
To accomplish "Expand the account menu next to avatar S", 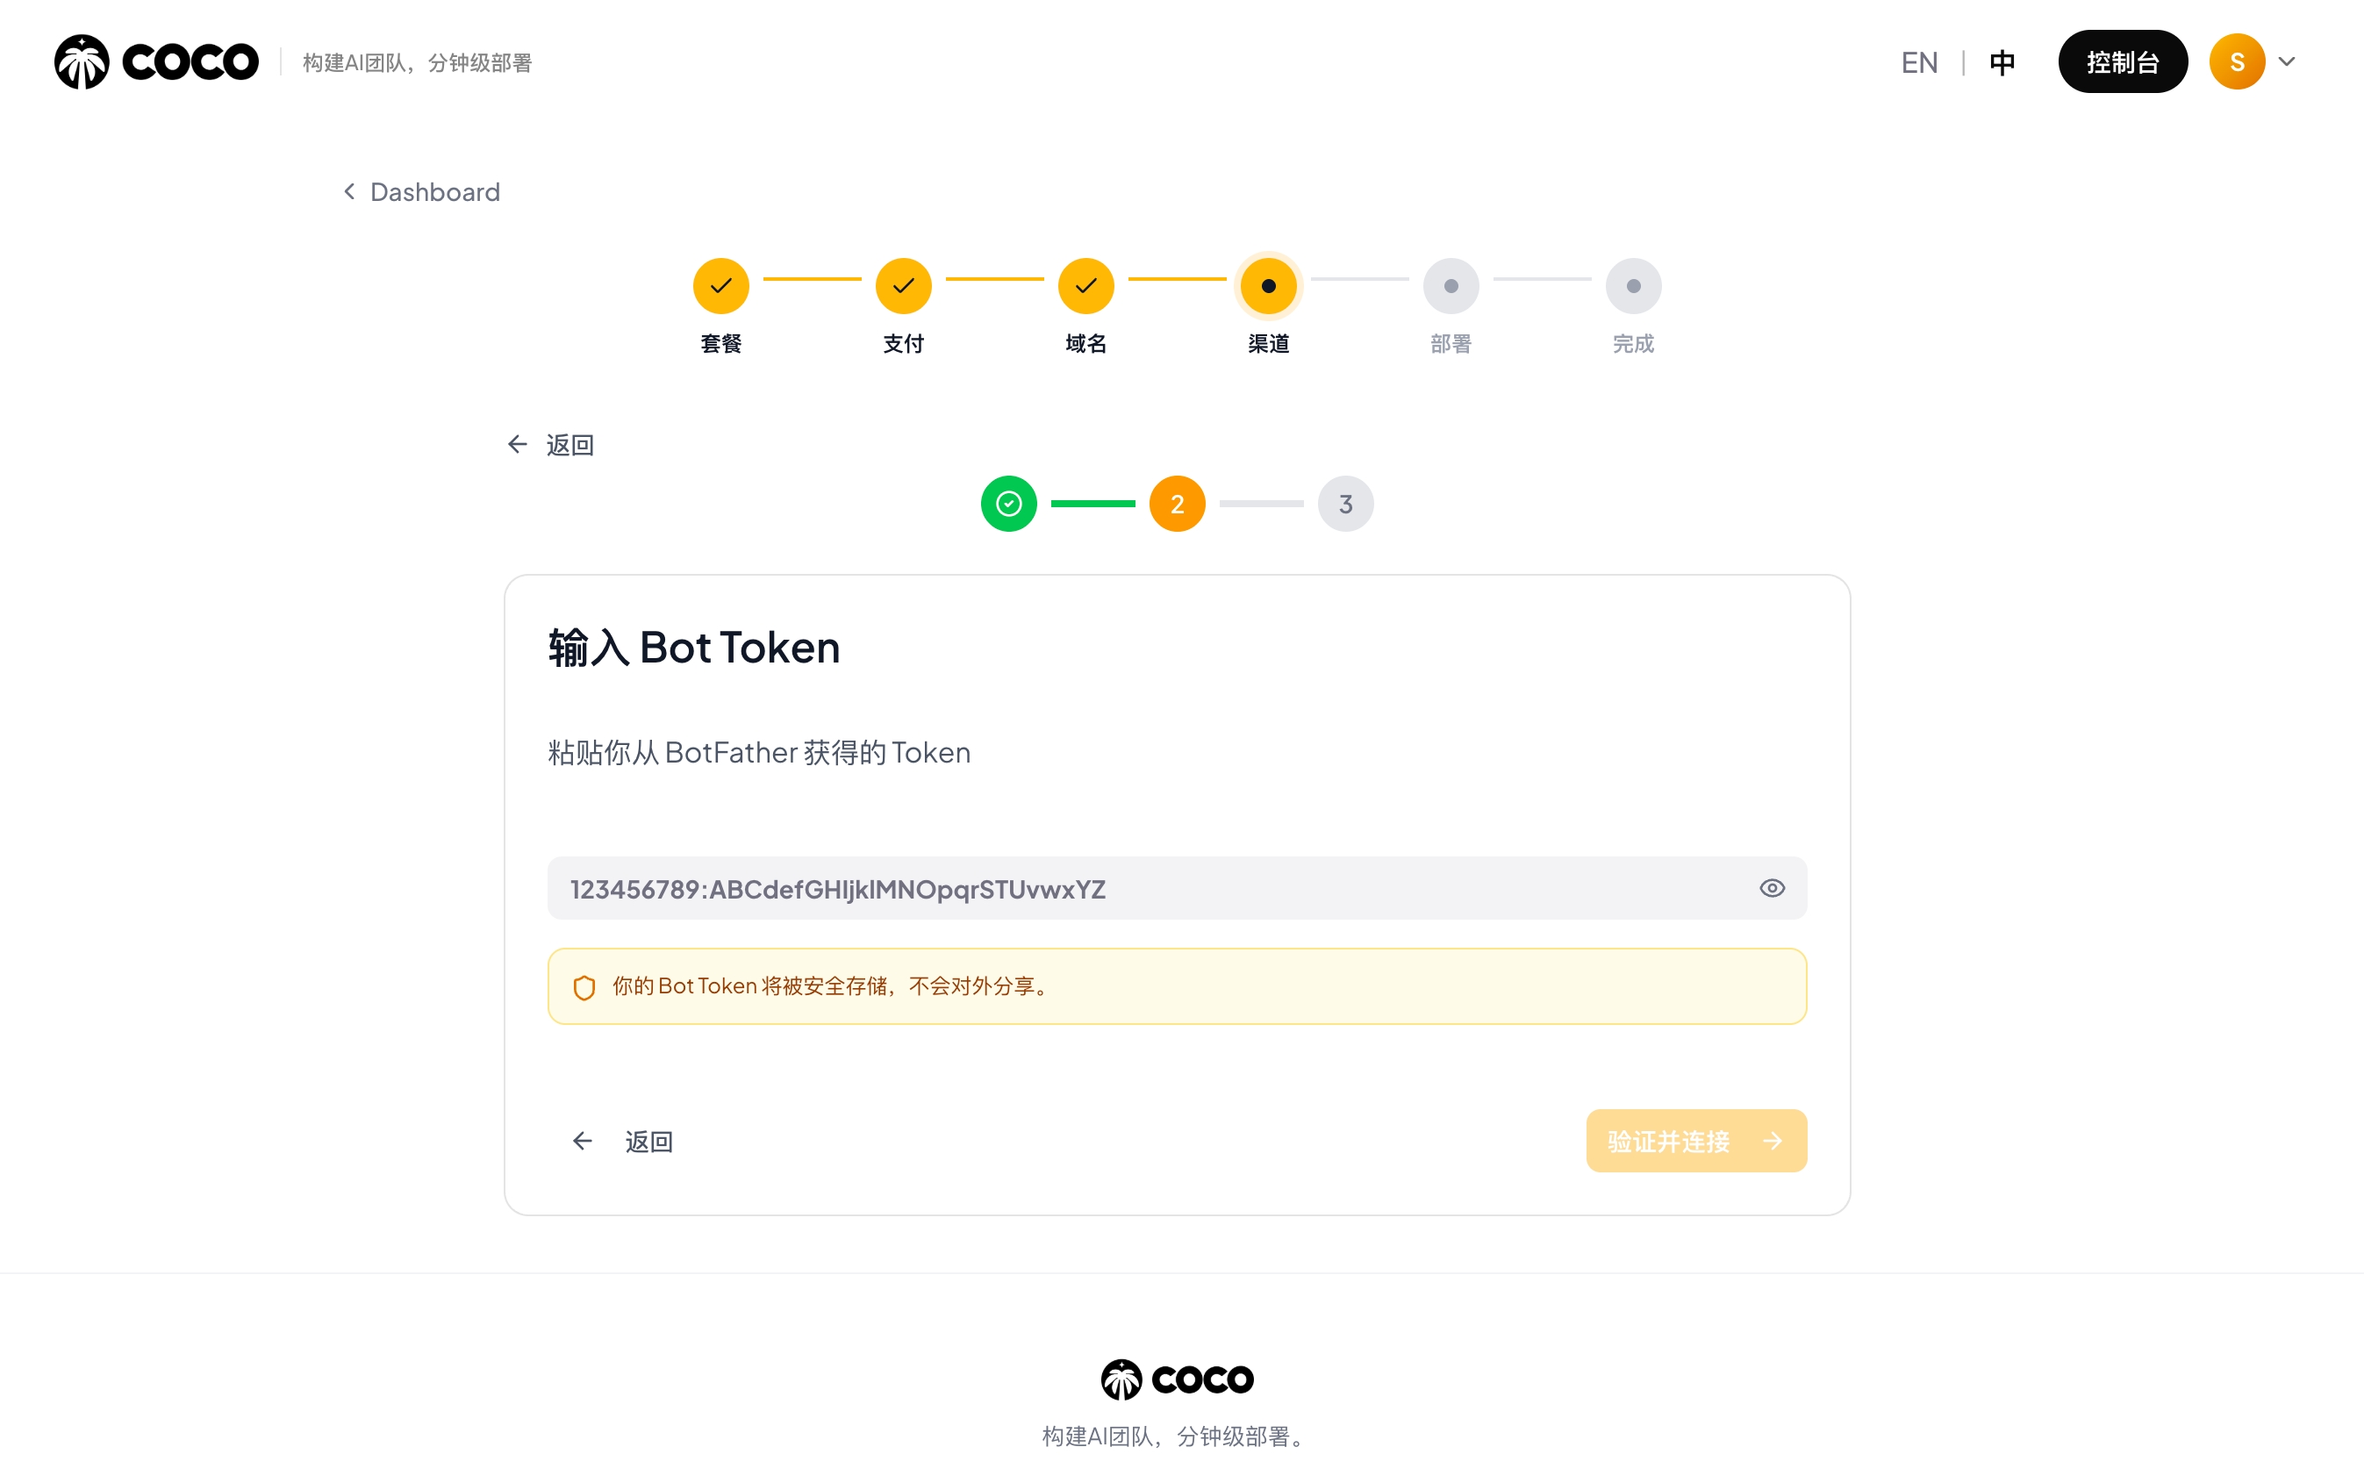I will (x=2288, y=61).
